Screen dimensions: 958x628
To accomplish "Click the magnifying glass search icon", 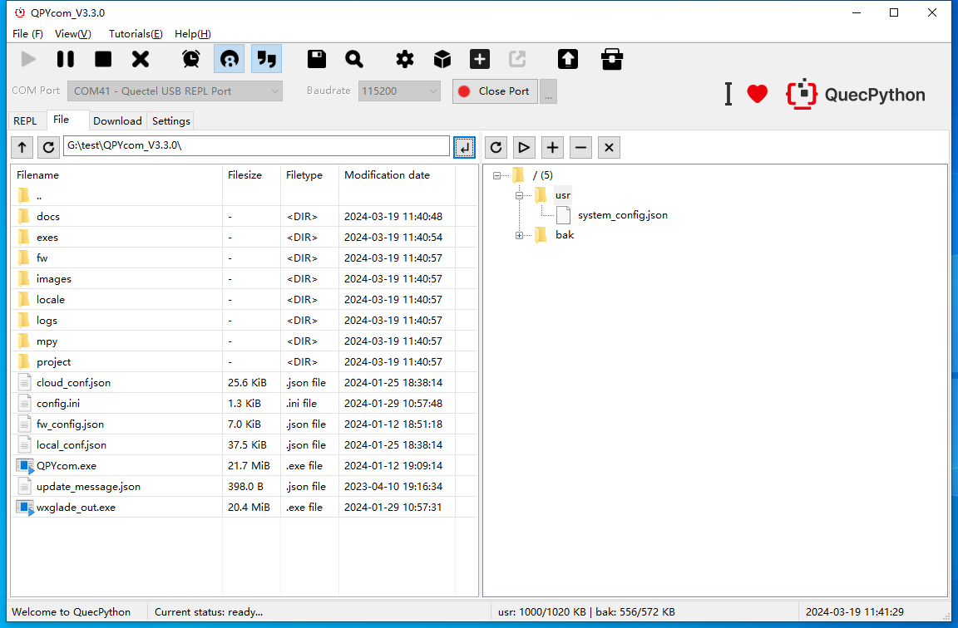I will (353, 59).
